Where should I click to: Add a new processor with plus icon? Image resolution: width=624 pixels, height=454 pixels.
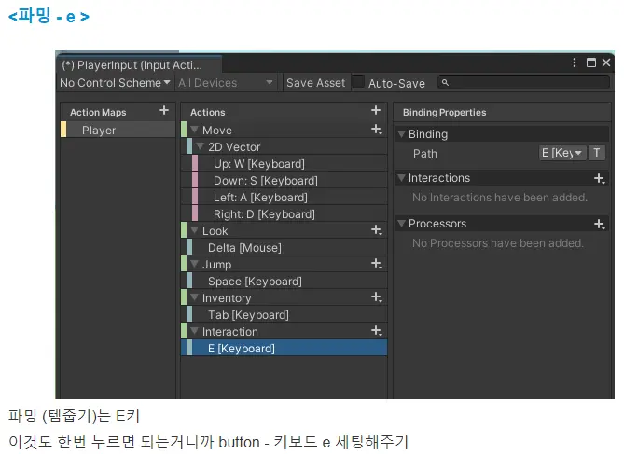click(x=600, y=224)
